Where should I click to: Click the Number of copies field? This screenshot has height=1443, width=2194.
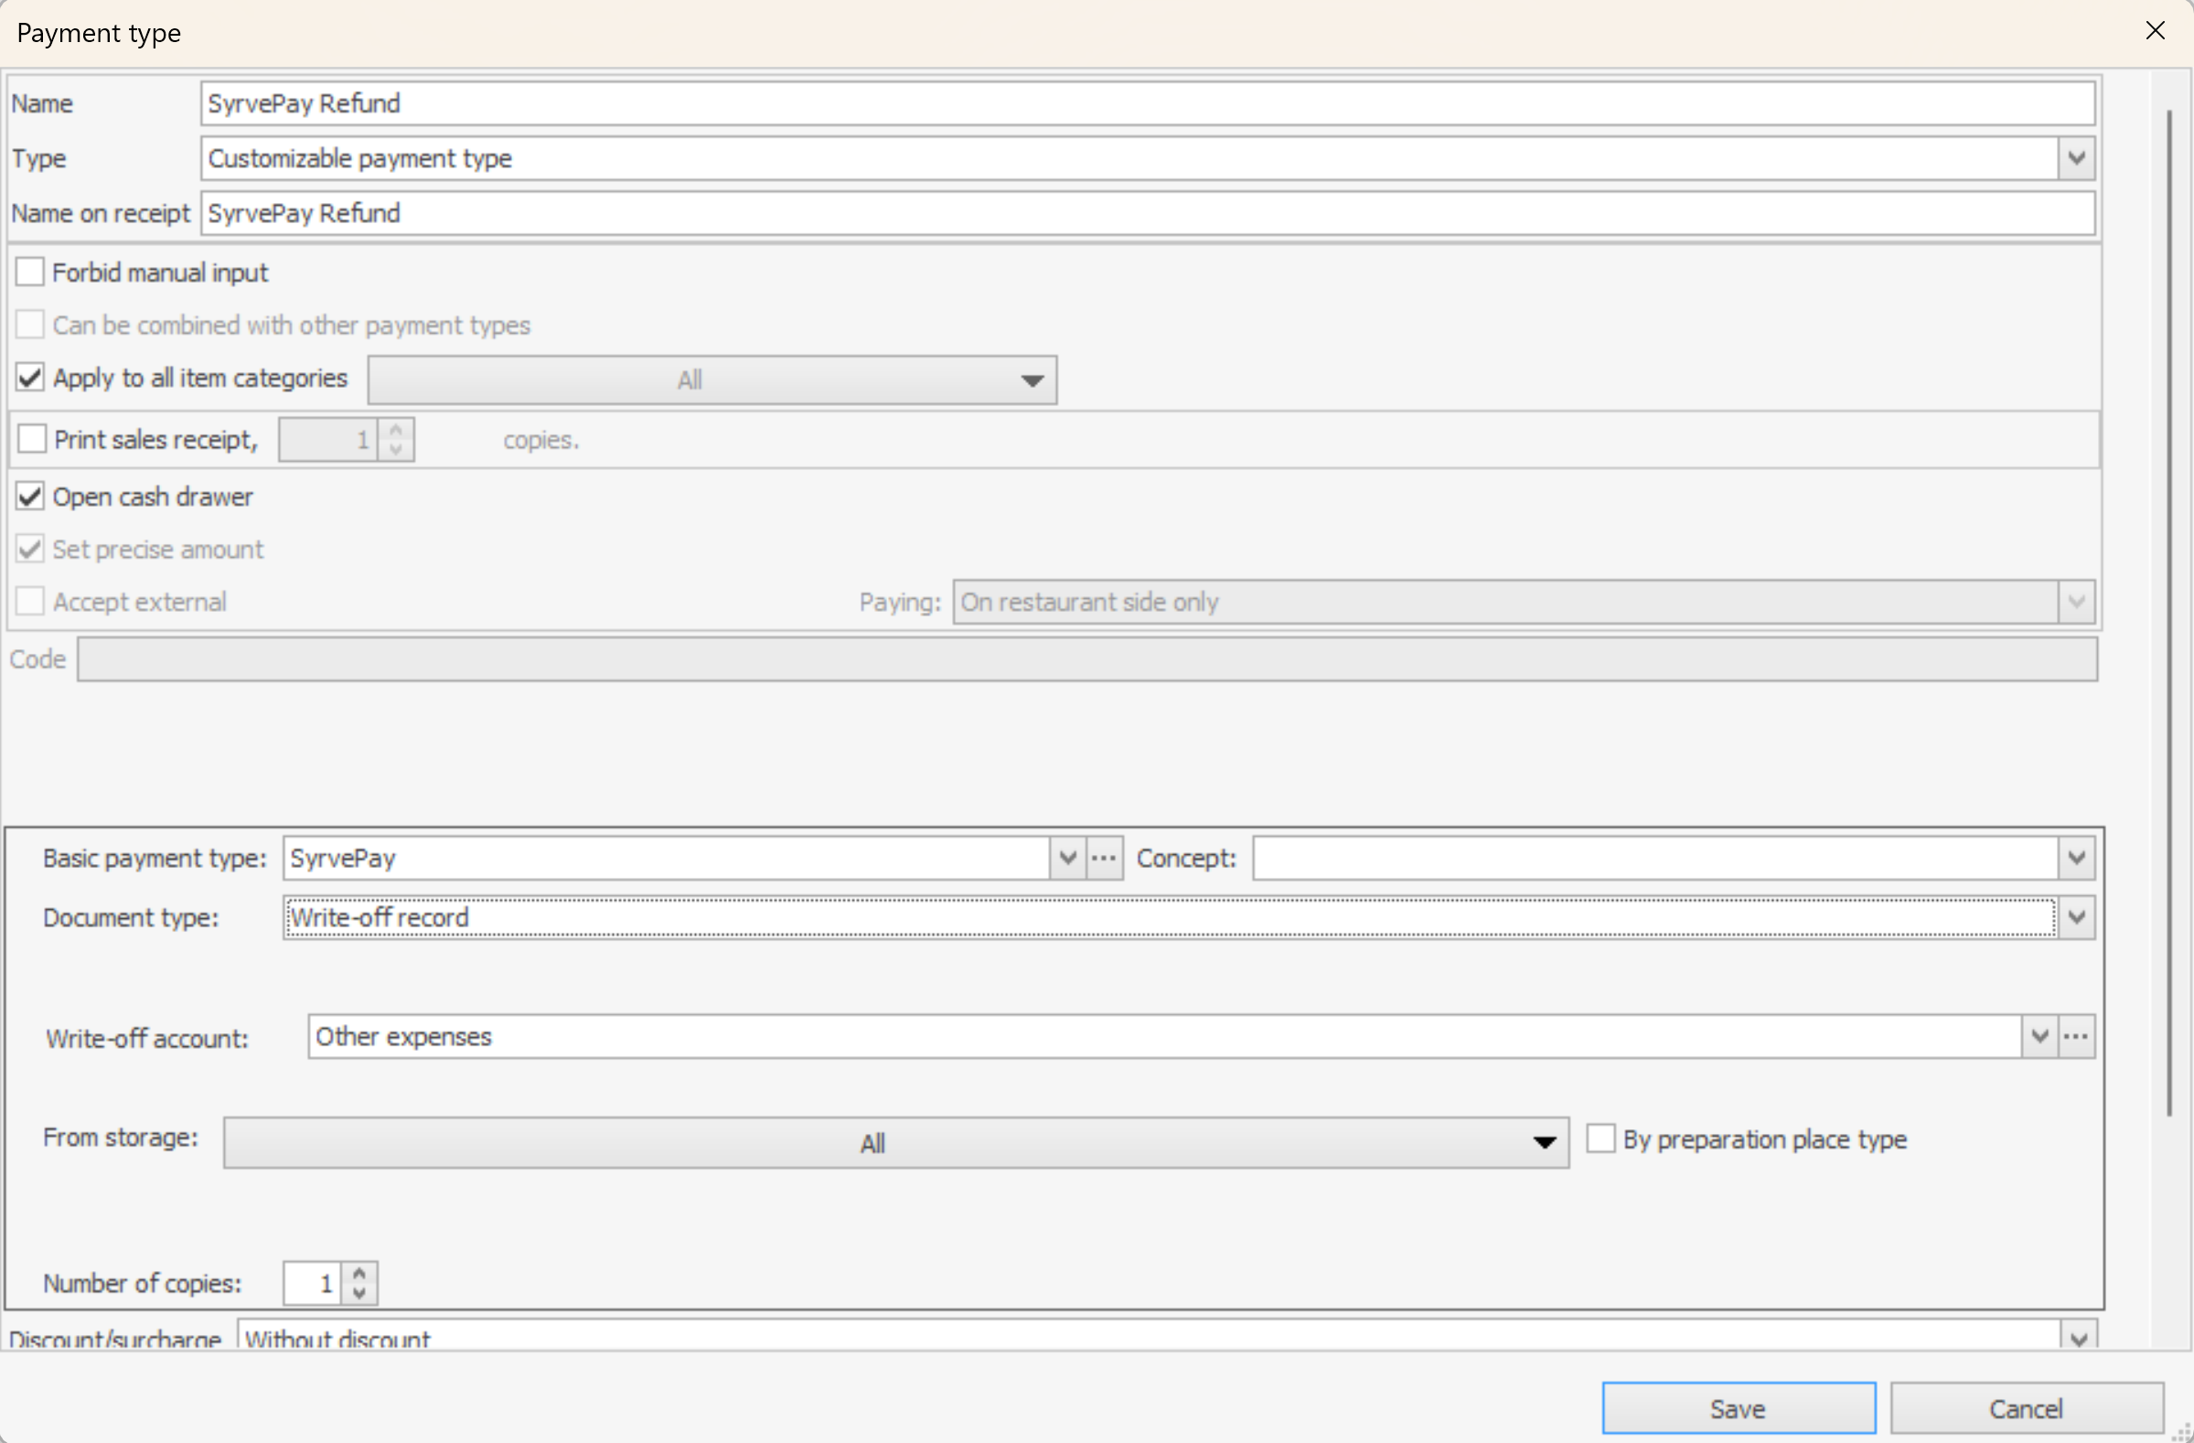[x=312, y=1283]
